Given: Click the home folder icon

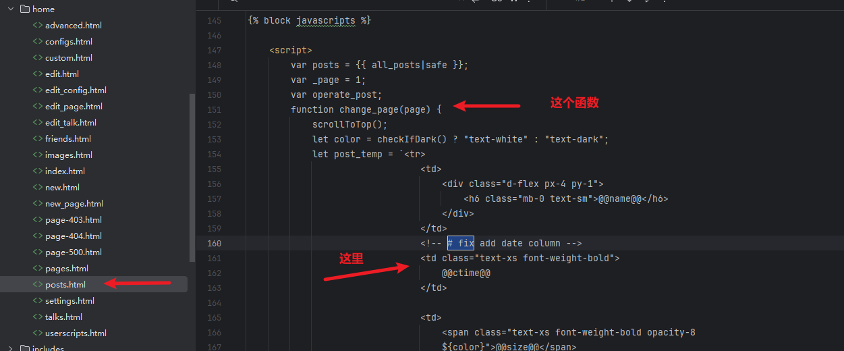Looking at the screenshot, I should click(25, 9).
